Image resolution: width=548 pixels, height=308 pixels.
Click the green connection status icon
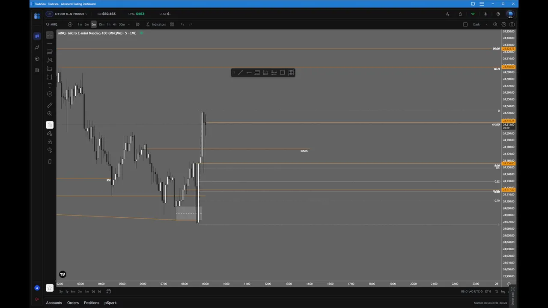click(x=473, y=14)
